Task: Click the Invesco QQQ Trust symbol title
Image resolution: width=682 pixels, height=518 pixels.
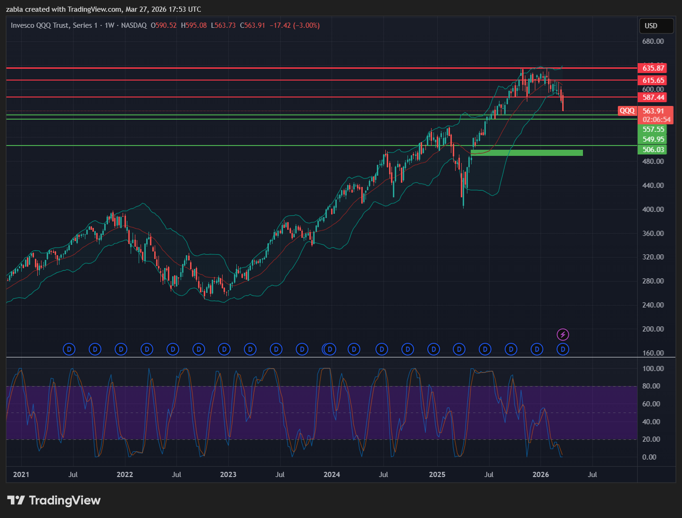Action: pos(54,25)
